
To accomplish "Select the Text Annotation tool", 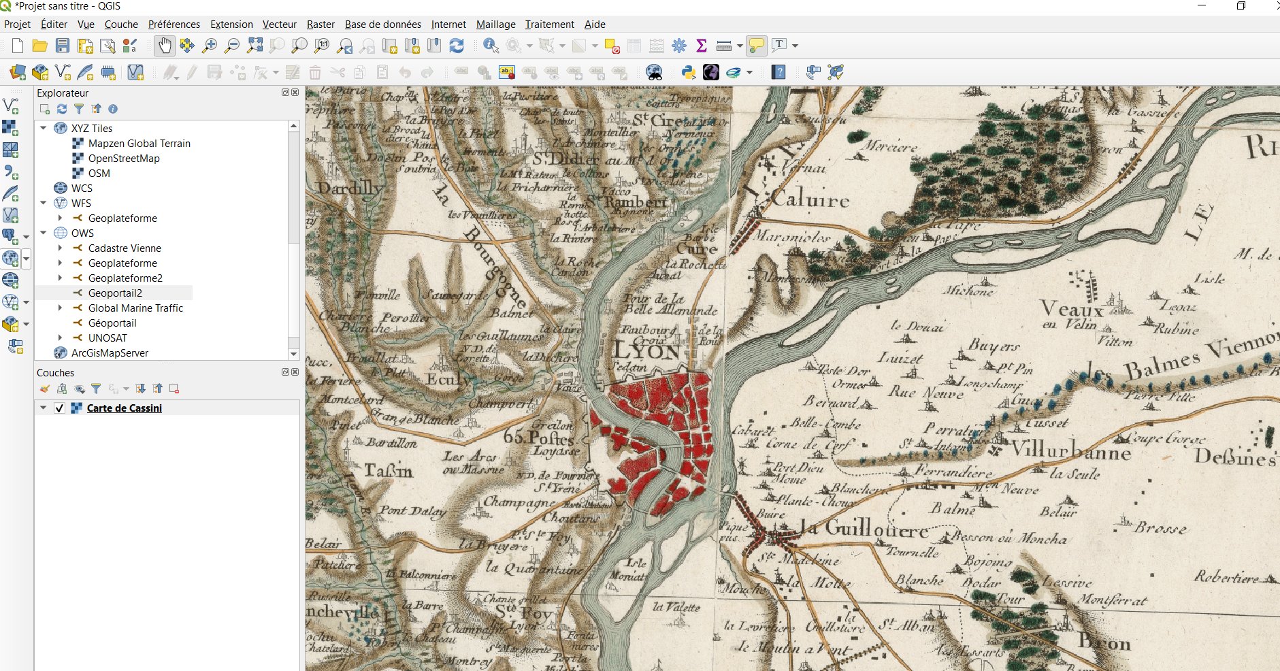I will click(x=780, y=46).
